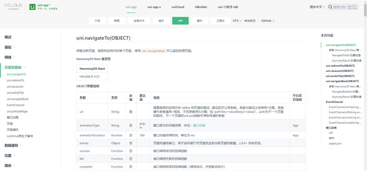
Task: Open the 其他规范 dropdown
Action: coord(252,21)
